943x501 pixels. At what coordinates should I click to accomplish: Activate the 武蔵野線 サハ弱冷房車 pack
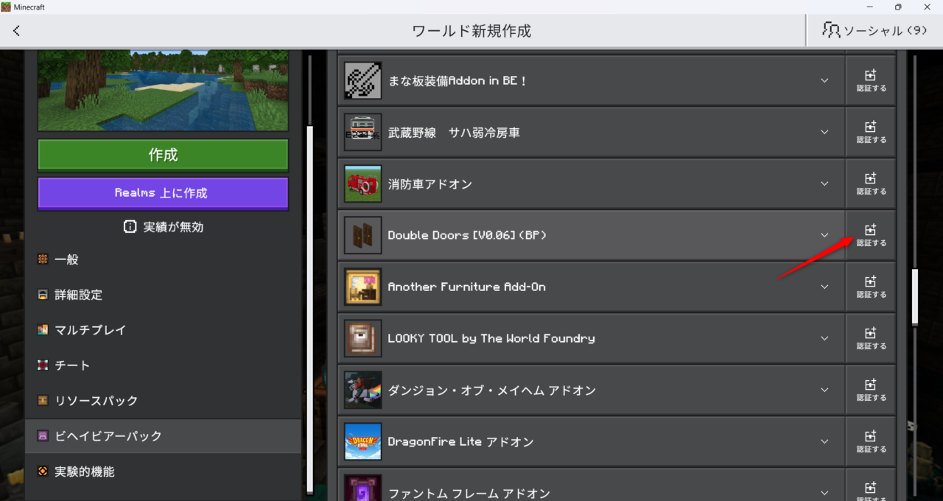871,132
